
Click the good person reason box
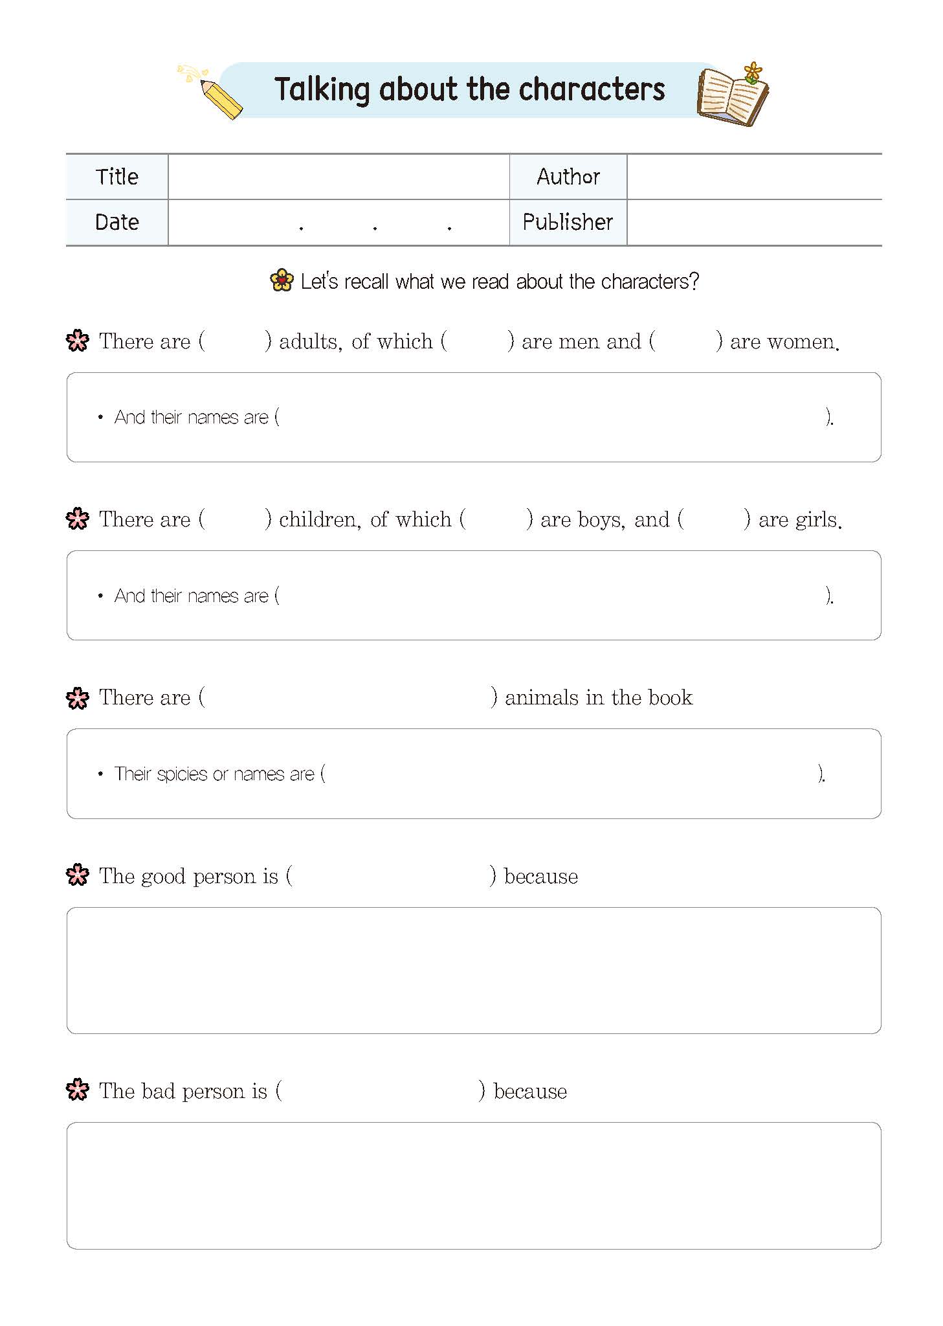tap(474, 970)
